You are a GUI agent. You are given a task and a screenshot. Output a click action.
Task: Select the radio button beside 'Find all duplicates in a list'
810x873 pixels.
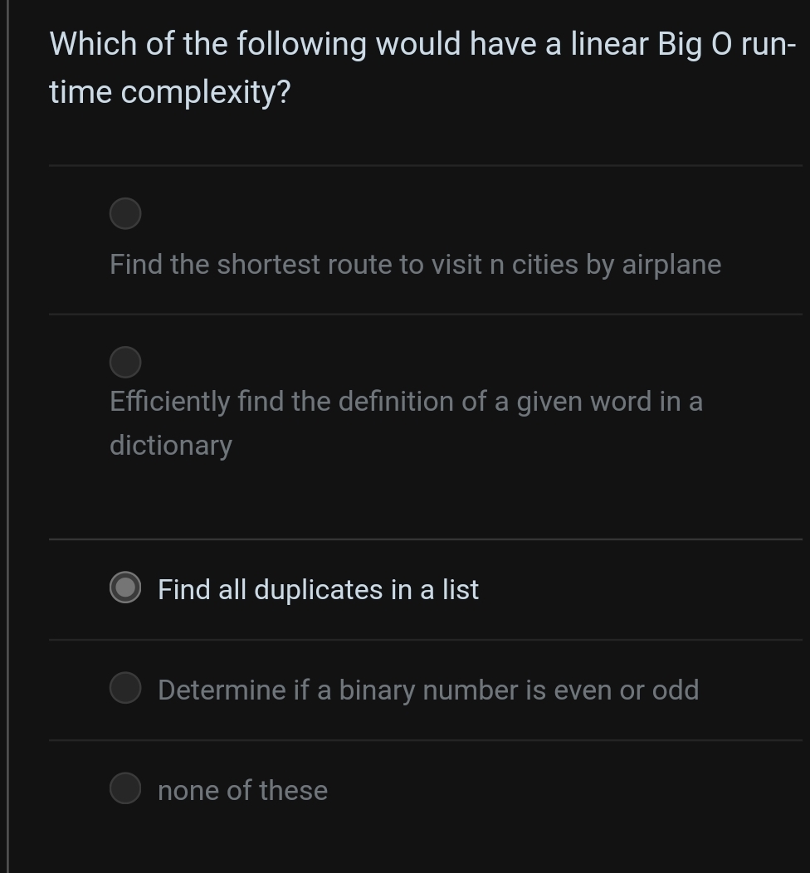[124, 588]
